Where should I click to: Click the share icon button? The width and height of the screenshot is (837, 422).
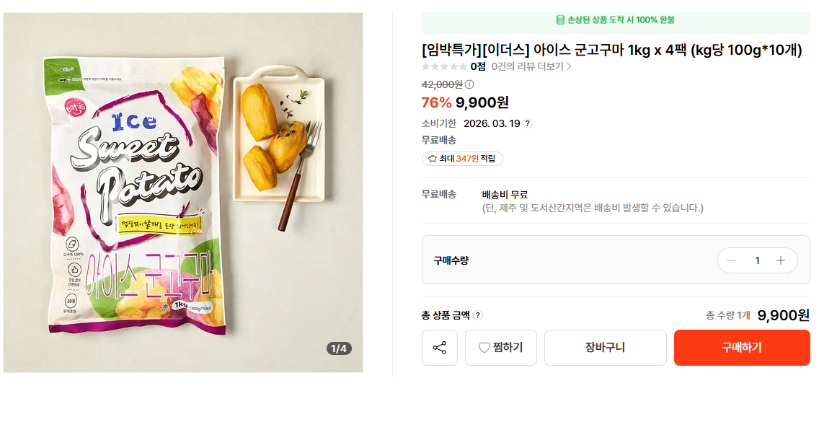pyautogui.click(x=440, y=348)
